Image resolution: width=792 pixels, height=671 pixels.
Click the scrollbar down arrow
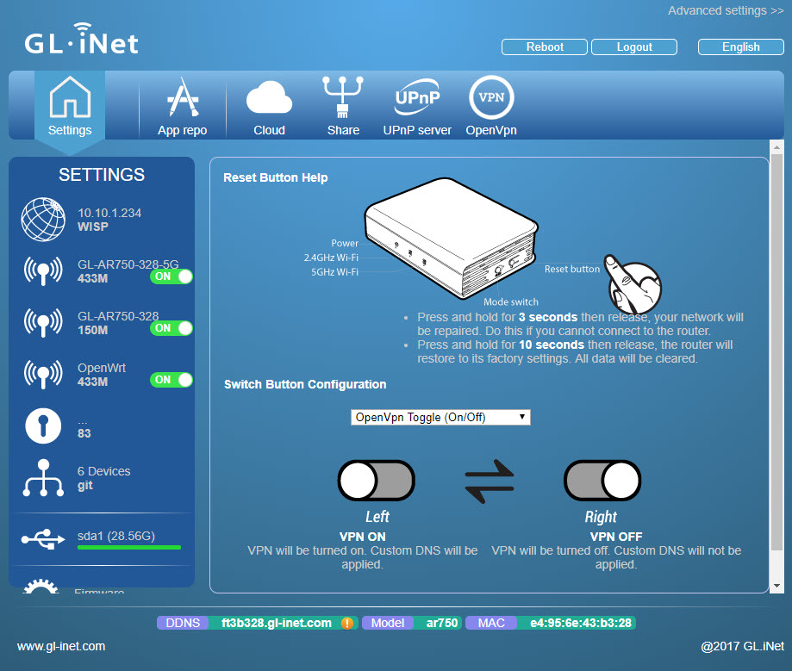[776, 587]
